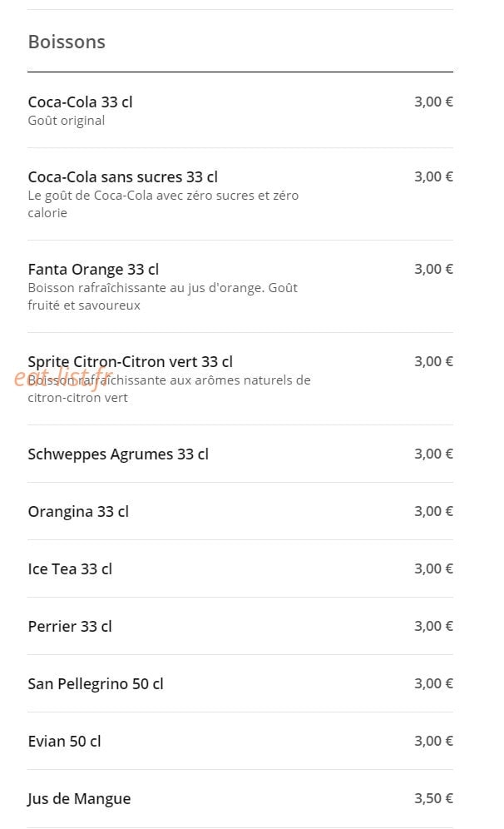The height and width of the screenshot is (829, 504).
Task: Click the 3,50 € price of Jus de Mangue
Action: 433,798
